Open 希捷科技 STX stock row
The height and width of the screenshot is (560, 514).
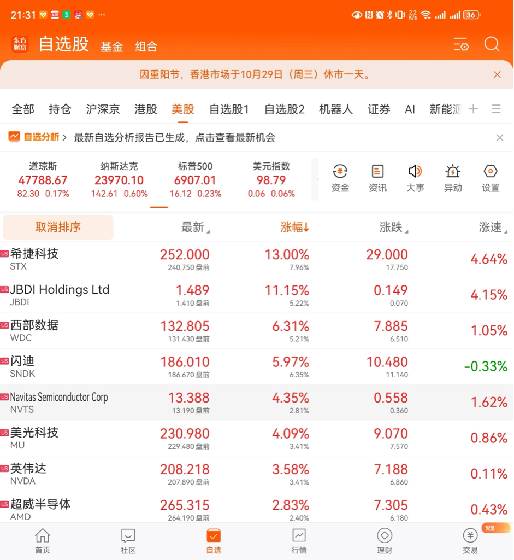pyautogui.click(x=257, y=259)
